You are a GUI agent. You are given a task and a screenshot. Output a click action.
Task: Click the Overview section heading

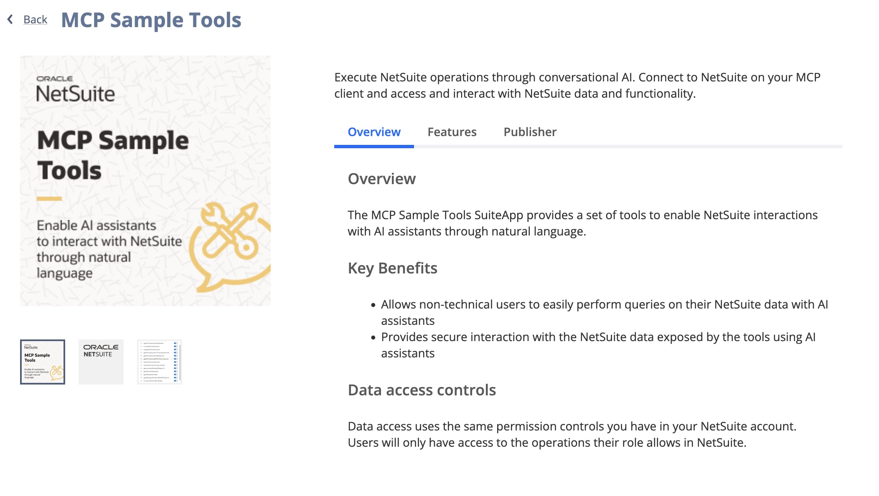pyautogui.click(x=381, y=179)
